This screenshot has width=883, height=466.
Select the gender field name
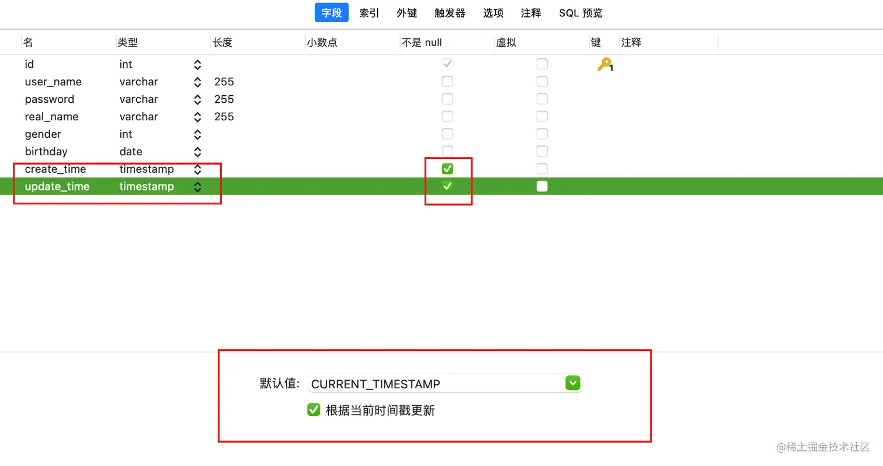43,134
